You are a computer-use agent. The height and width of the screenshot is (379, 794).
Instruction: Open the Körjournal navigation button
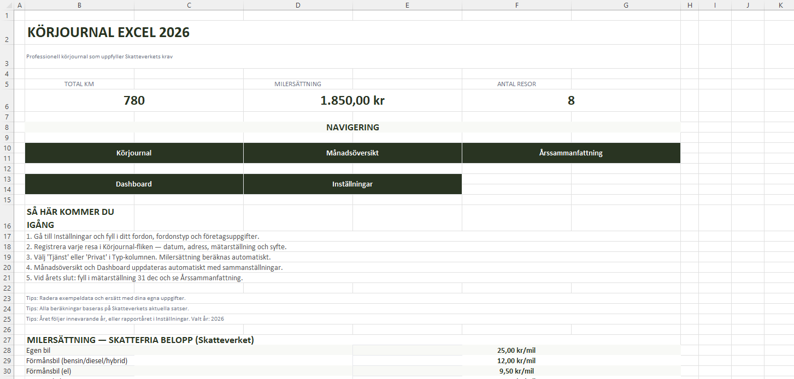click(134, 153)
